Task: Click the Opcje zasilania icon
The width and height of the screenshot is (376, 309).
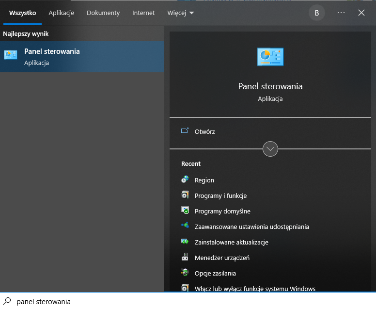Action: (x=185, y=273)
